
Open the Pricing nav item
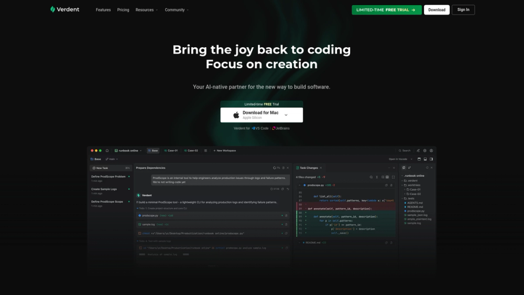123,9
